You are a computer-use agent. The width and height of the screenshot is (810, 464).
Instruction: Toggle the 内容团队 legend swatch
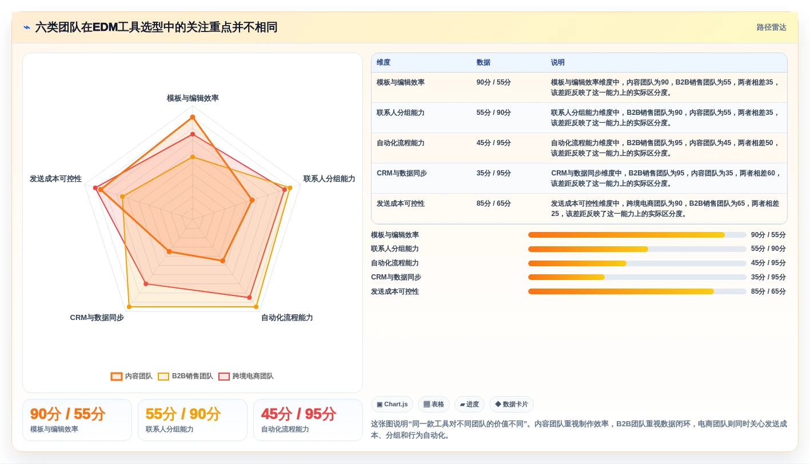(117, 376)
